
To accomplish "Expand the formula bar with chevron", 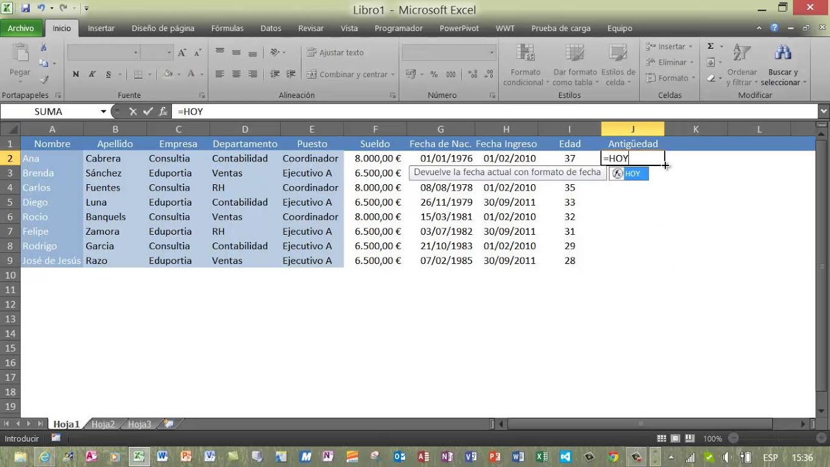I will coord(824,112).
